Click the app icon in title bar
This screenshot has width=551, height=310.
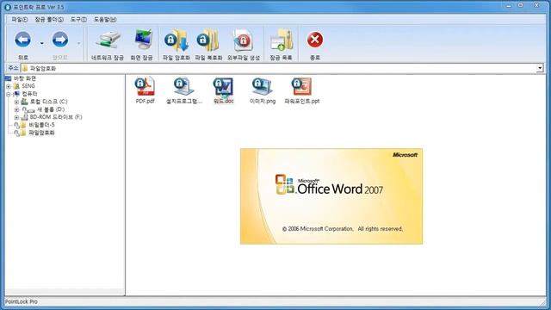(x=8, y=7)
